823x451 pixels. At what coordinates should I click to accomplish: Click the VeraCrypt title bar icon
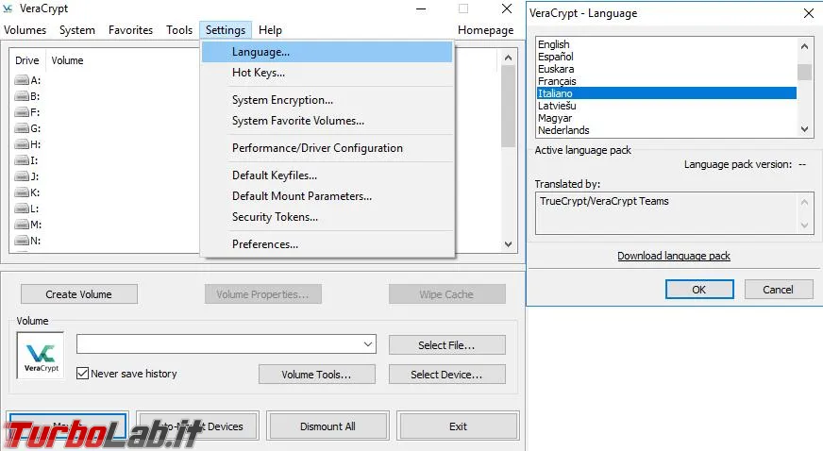(8, 9)
